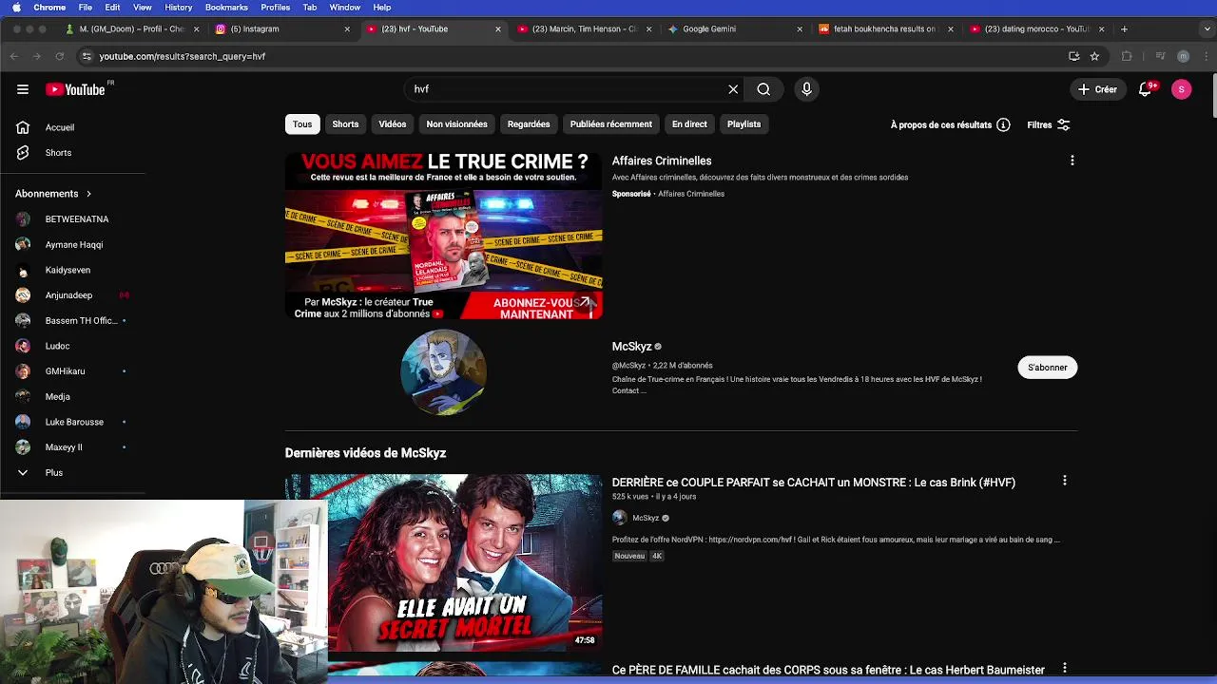Select the Playlists filter chip

point(744,124)
